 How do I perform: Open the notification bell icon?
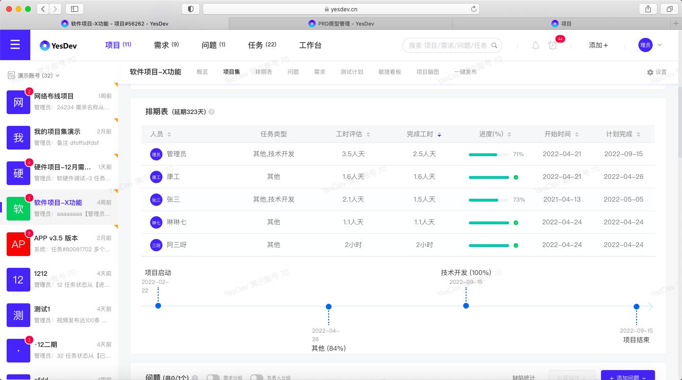click(x=535, y=45)
